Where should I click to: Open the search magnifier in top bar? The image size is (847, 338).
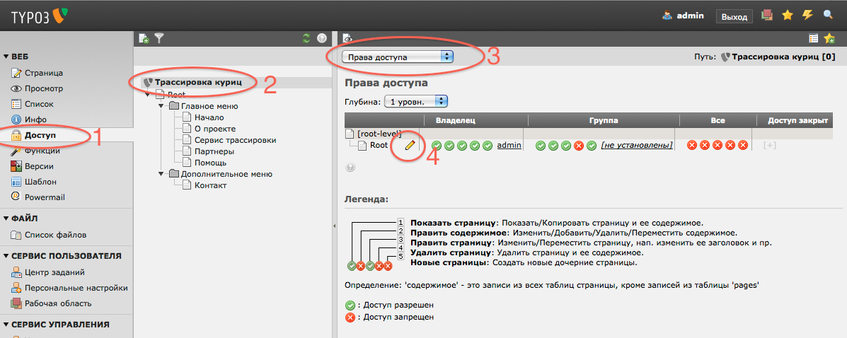point(828,15)
